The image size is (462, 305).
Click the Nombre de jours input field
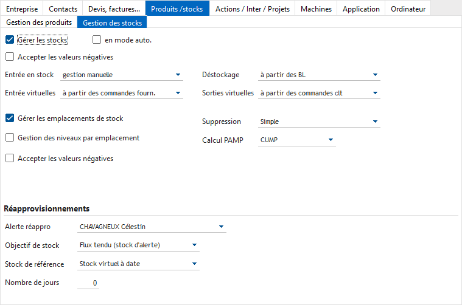point(88,283)
